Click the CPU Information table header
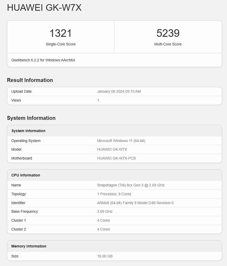Image resolution: width=227 pixels, height=266 pixels. pos(26,175)
